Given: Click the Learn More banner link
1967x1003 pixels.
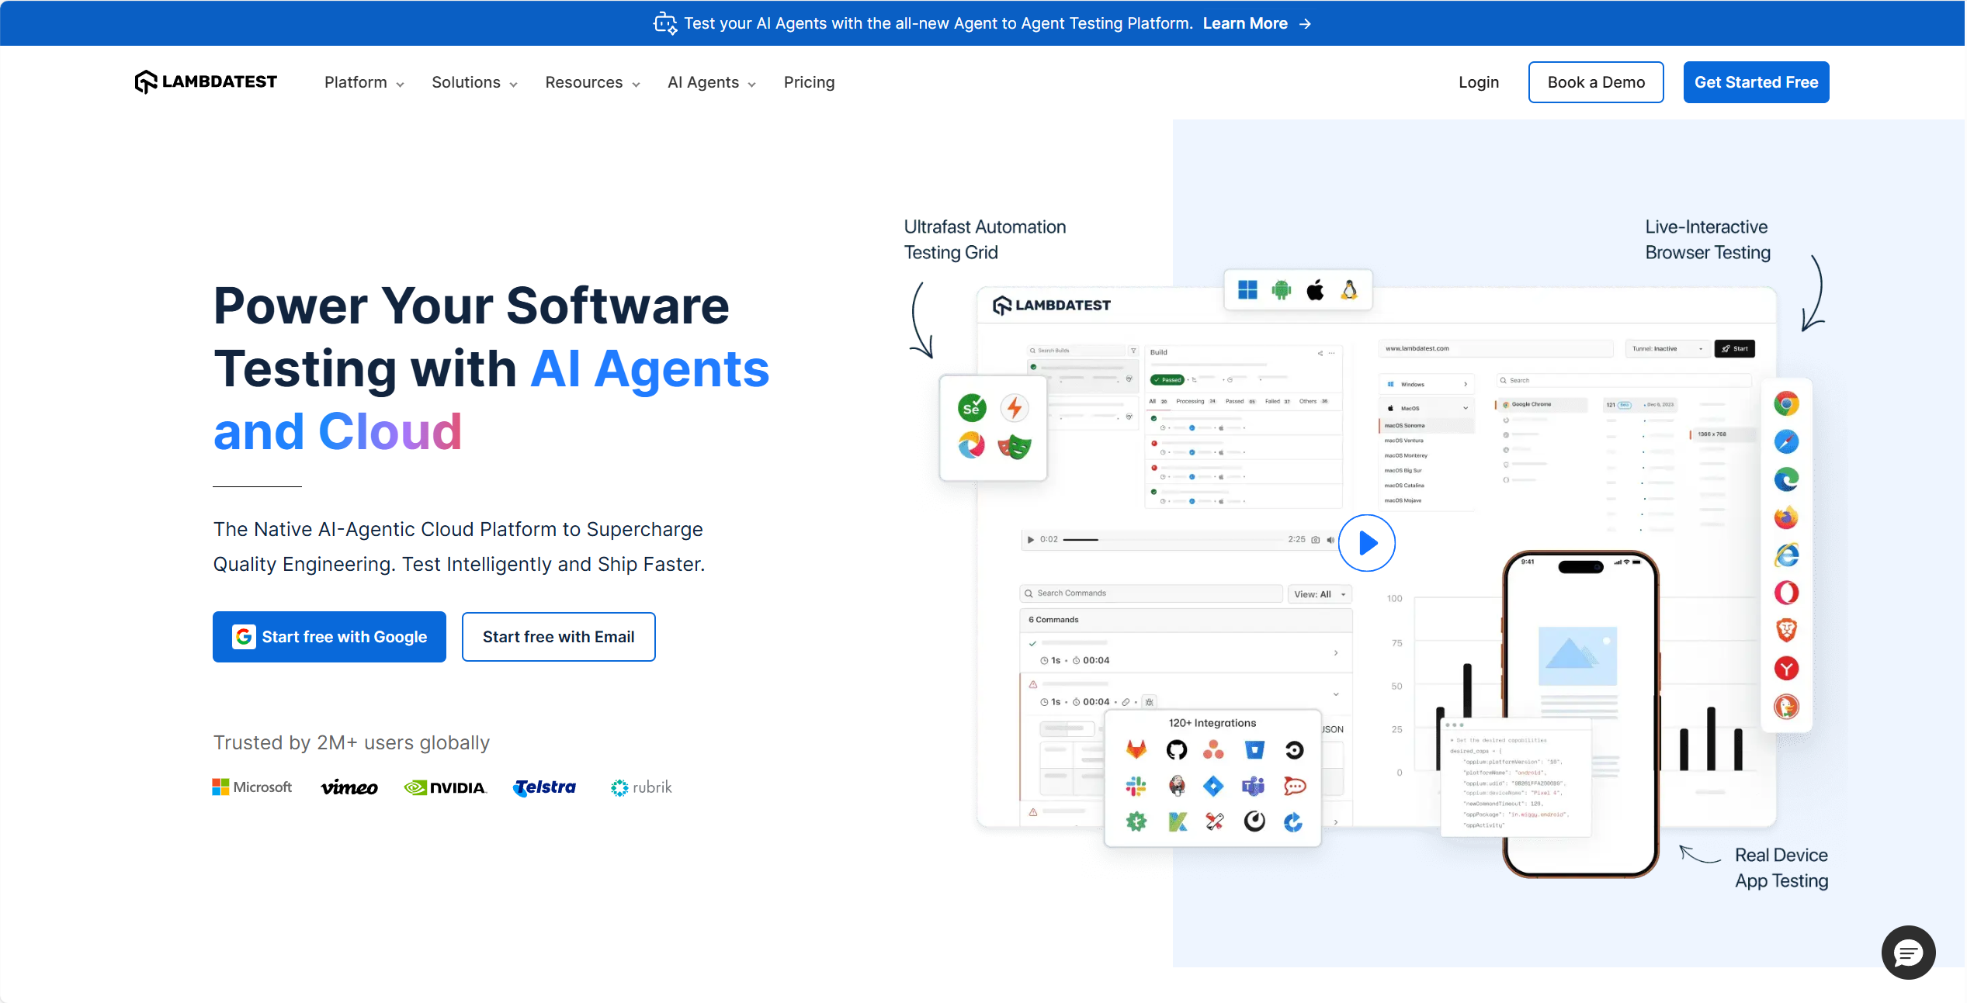Looking at the screenshot, I should 1257,23.
